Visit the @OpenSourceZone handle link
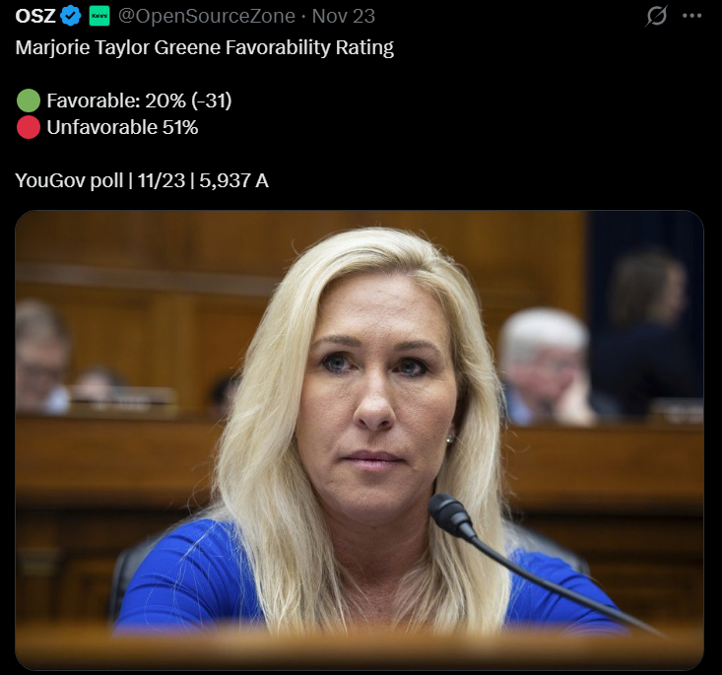 coord(207,16)
